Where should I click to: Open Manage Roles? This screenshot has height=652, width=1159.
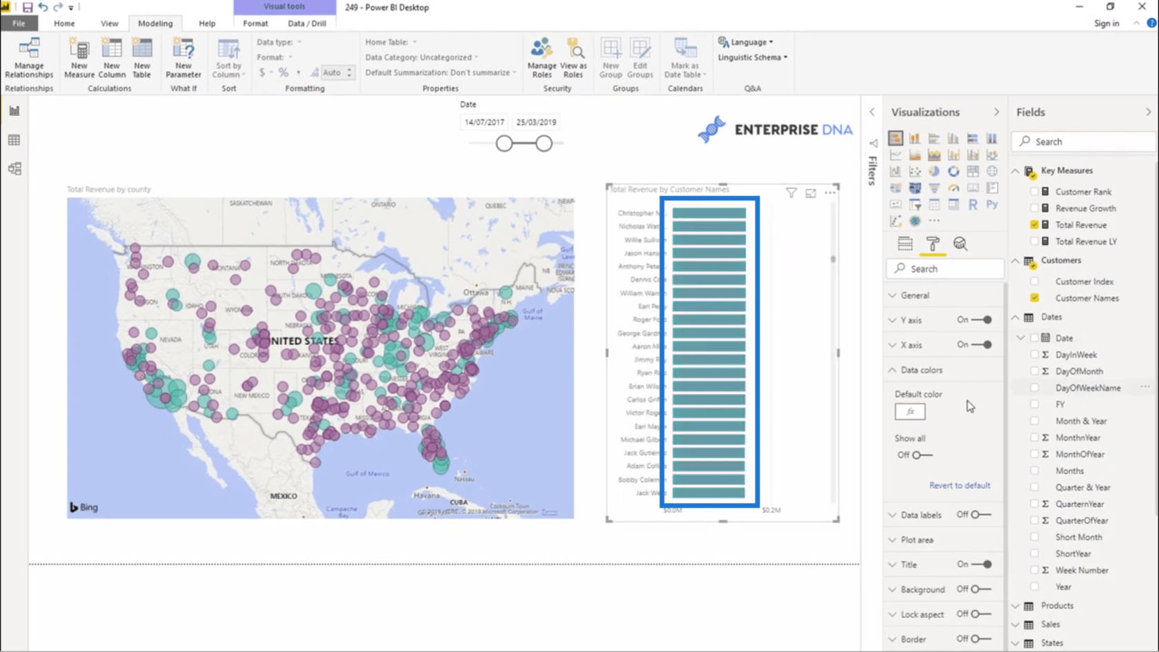pyautogui.click(x=542, y=58)
